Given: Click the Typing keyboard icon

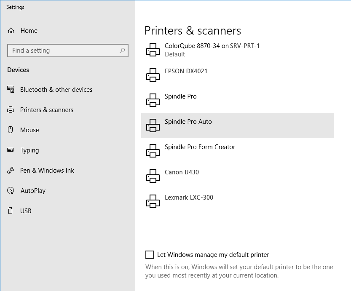Looking at the screenshot, I should click(10, 150).
